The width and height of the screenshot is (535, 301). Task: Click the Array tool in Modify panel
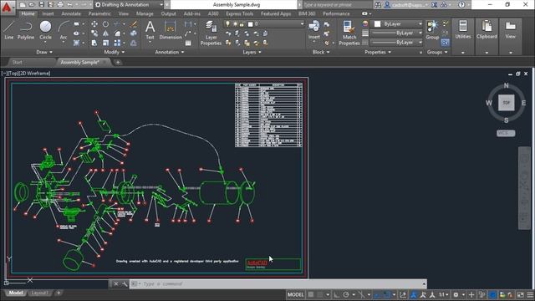tap(117, 43)
